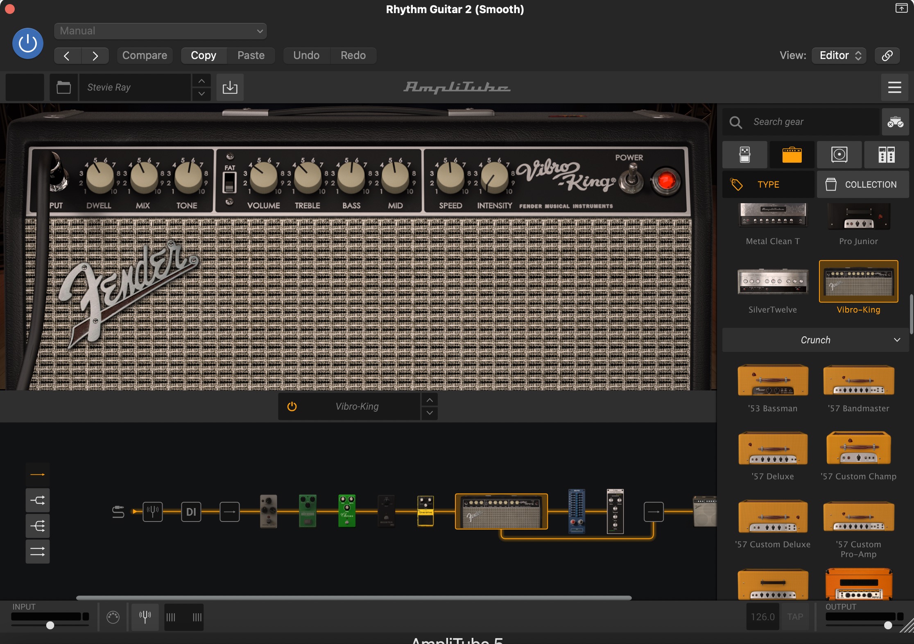Viewport: 914px width, 644px height.
Task: Click the tuner block in chain
Action: tap(153, 512)
